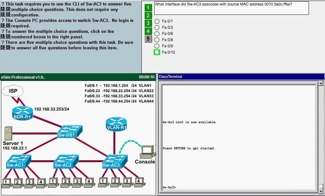Click the Sw-DS1 distribution switch icon
This screenshot has height=196, width=325.
[x=70, y=132]
